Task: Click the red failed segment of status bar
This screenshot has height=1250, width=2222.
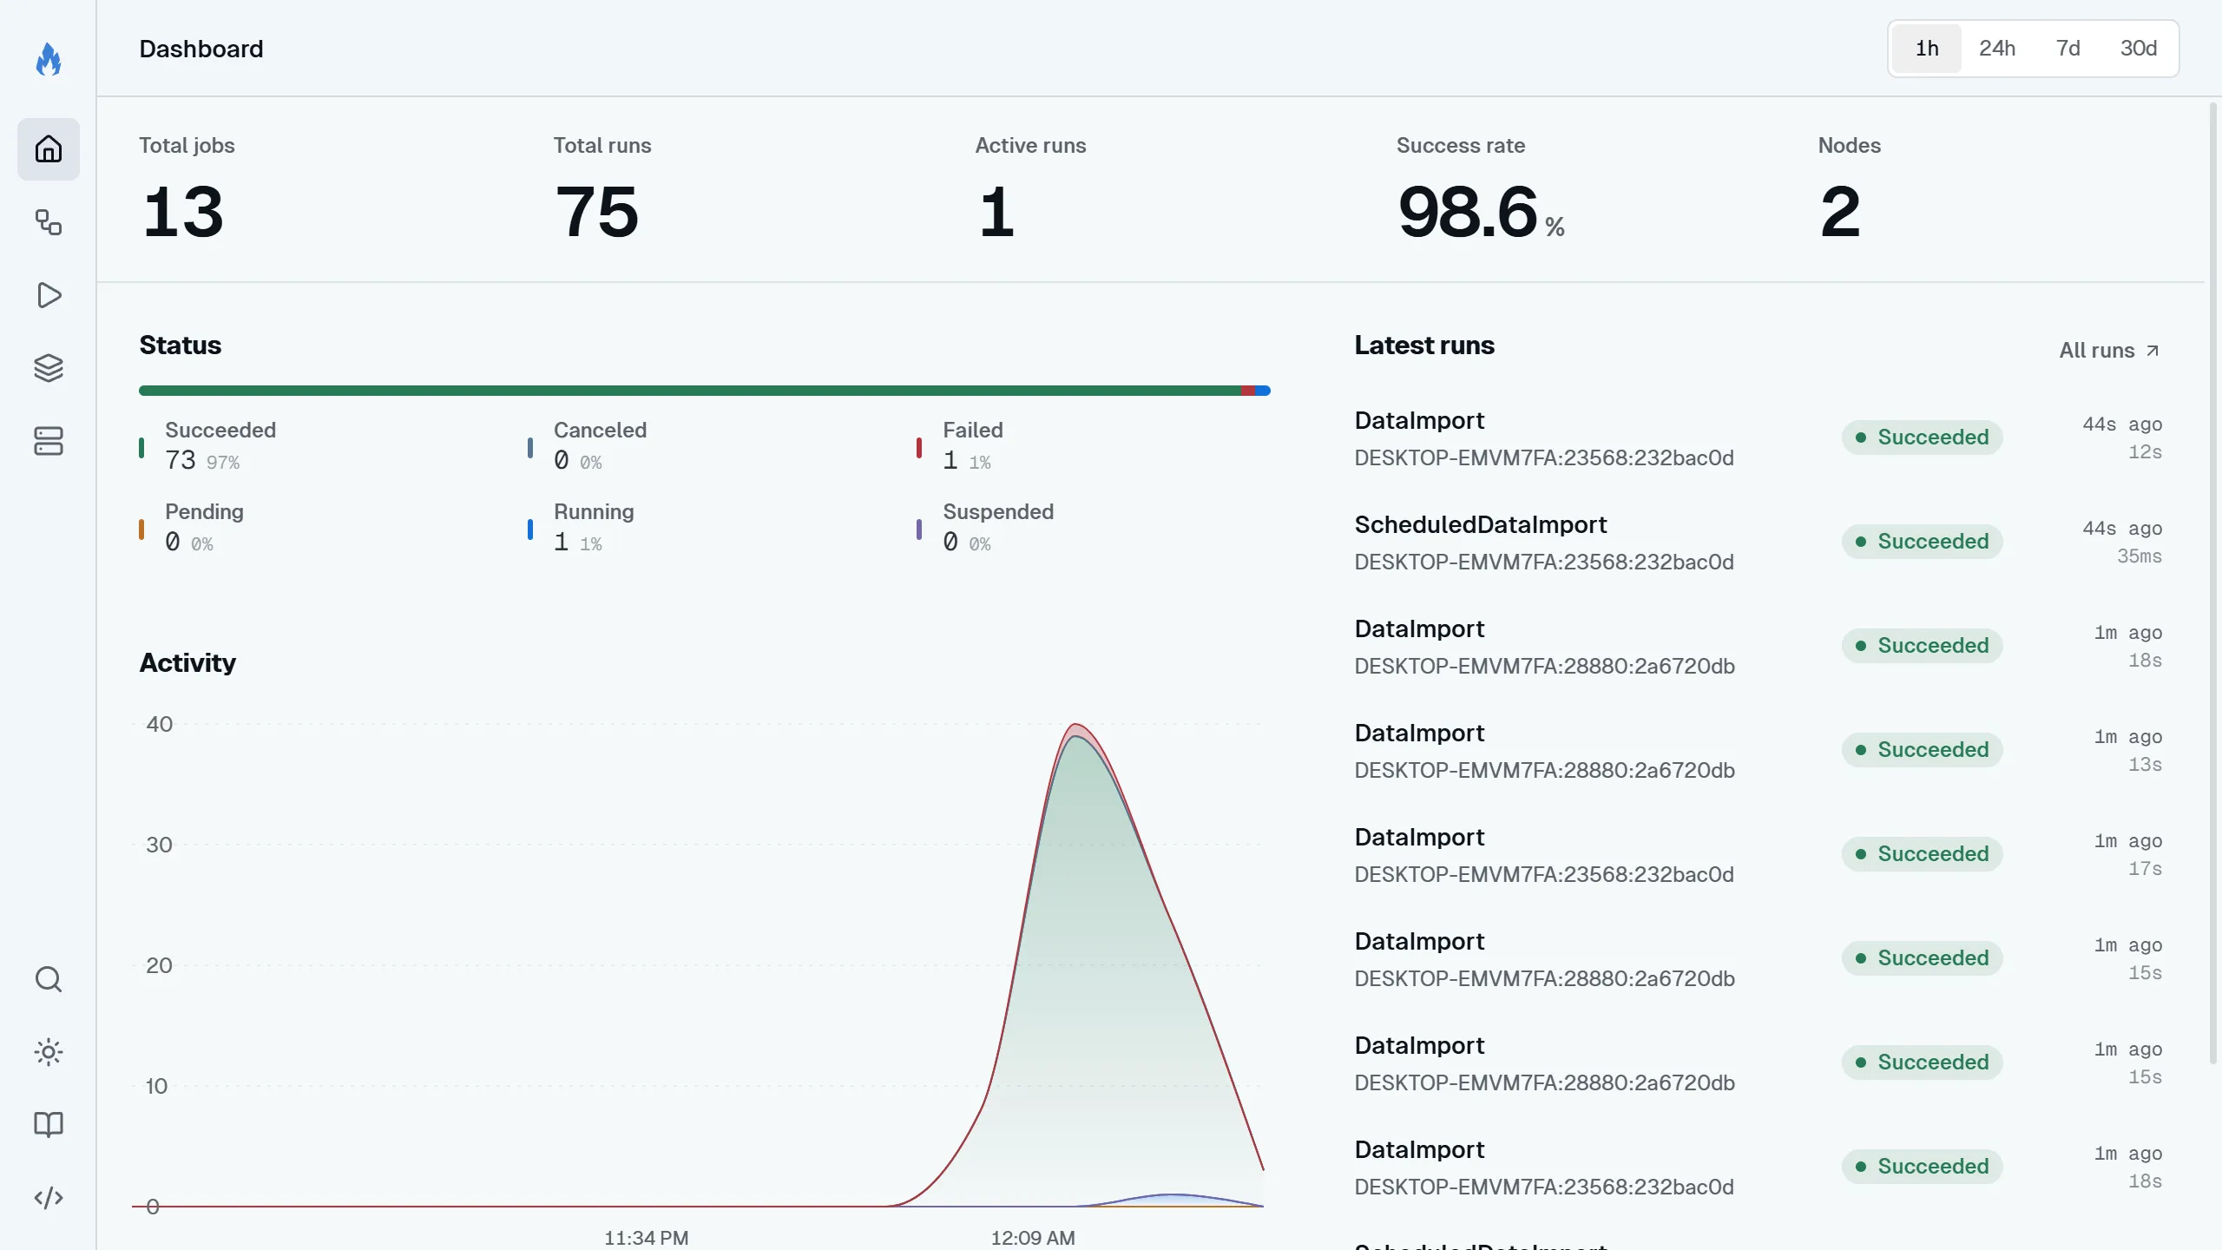Action: [1249, 391]
